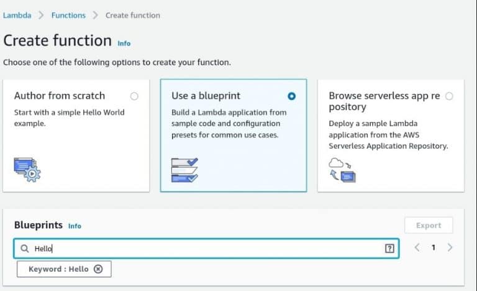
Task: Click the Create function breadcrumb item
Action: (x=133, y=16)
